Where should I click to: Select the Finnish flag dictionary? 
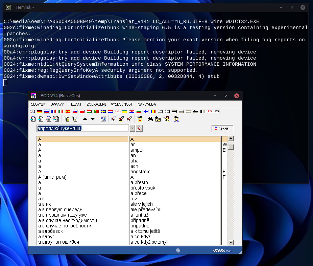[146, 111]
